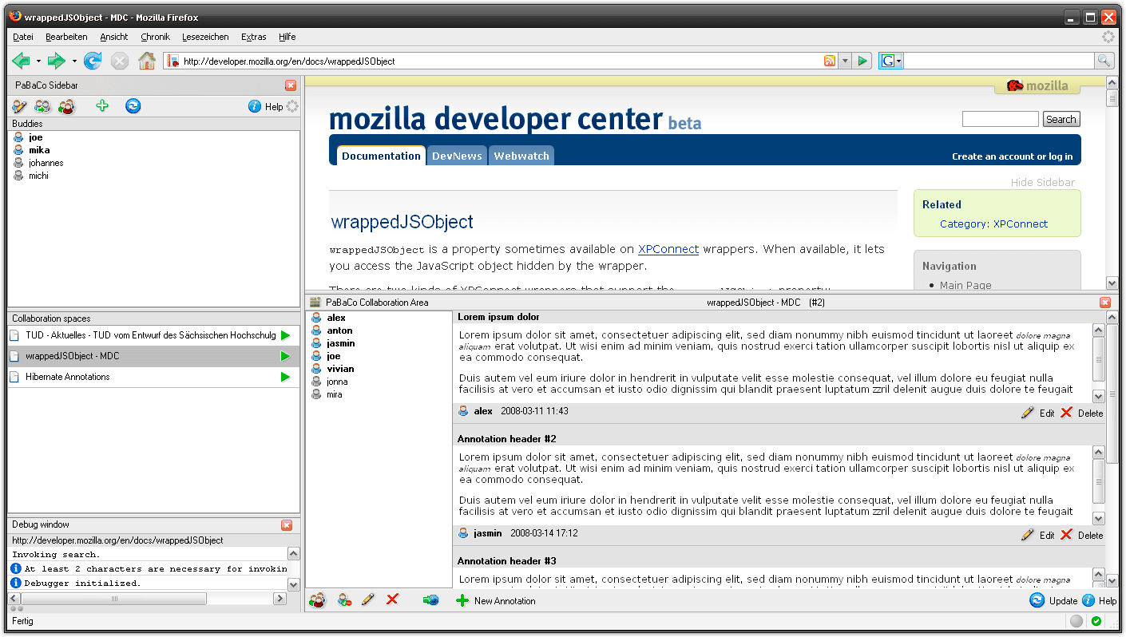Open the back button history dropdown arrow
The image size is (1126, 637).
[x=38, y=61]
